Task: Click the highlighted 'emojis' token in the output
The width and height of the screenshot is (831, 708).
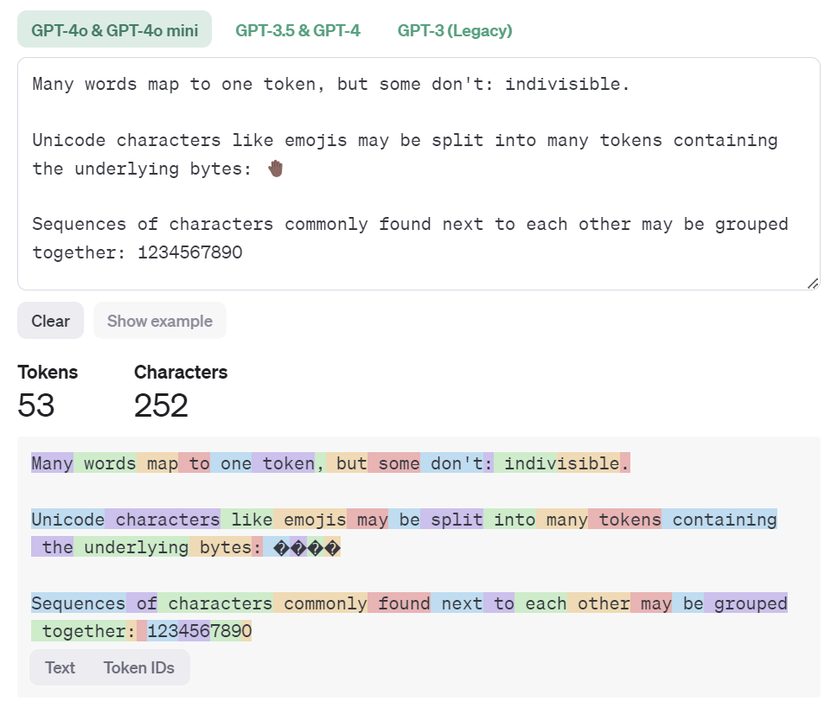Action: pyautogui.click(x=310, y=520)
